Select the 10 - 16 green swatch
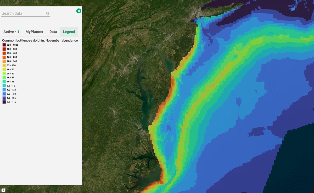The width and height of the screenshot is (314, 193). coord(3,82)
